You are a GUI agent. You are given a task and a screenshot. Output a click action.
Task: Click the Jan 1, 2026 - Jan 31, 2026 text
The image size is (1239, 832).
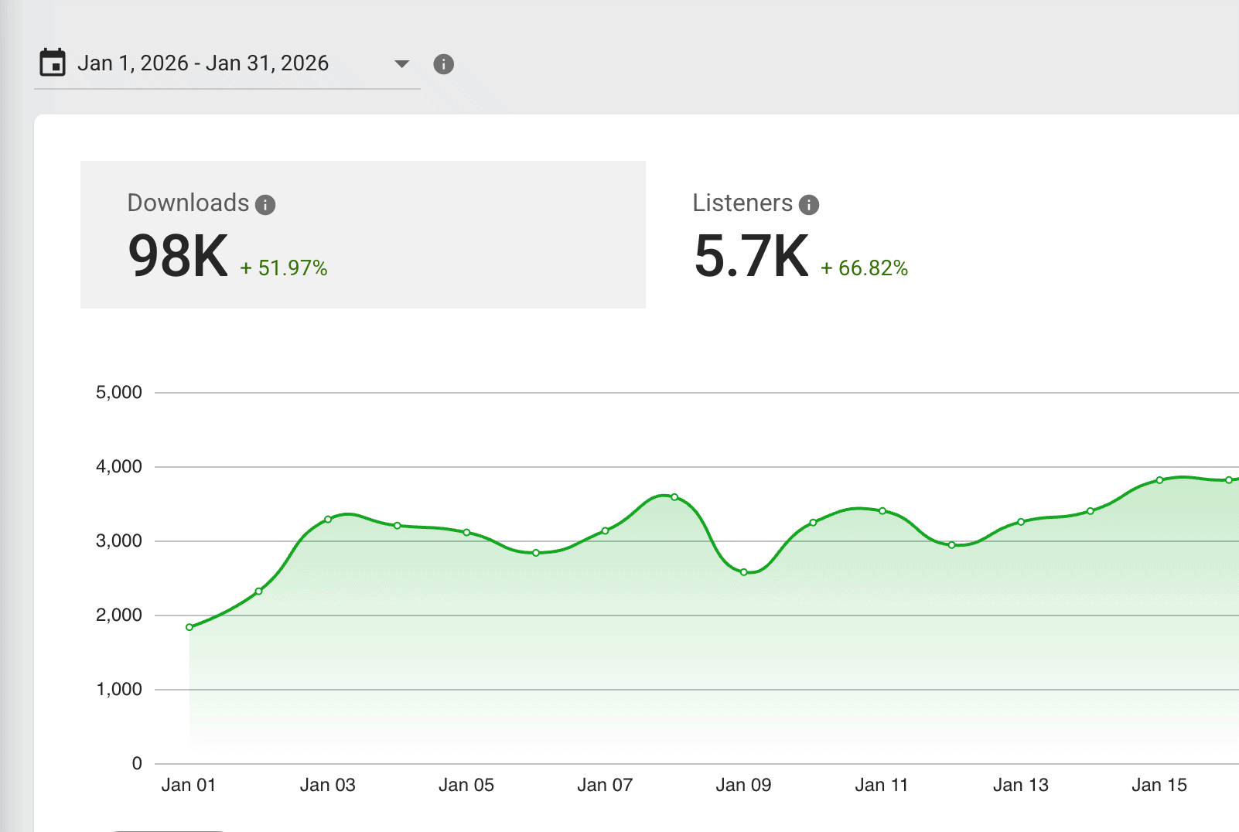(203, 63)
